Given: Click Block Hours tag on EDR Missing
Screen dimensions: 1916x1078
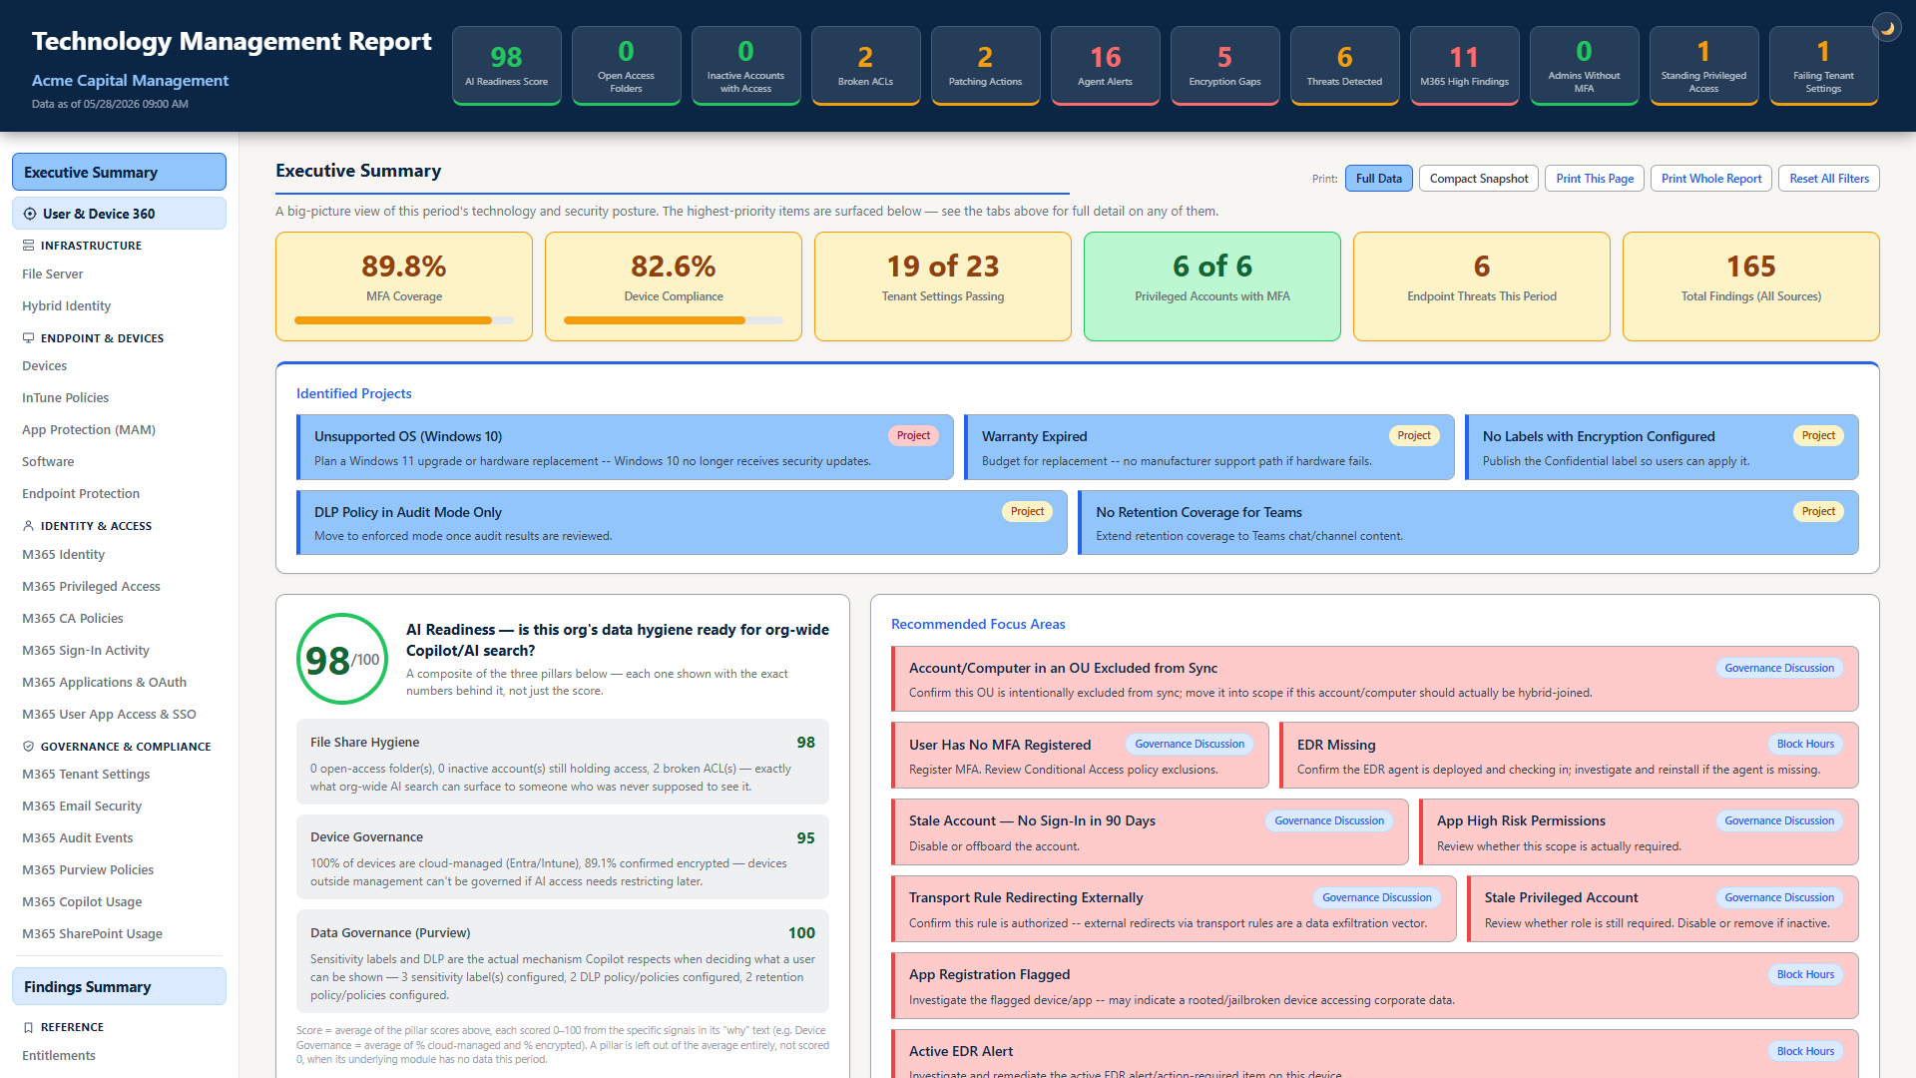Looking at the screenshot, I should [x=1805, y=745].
